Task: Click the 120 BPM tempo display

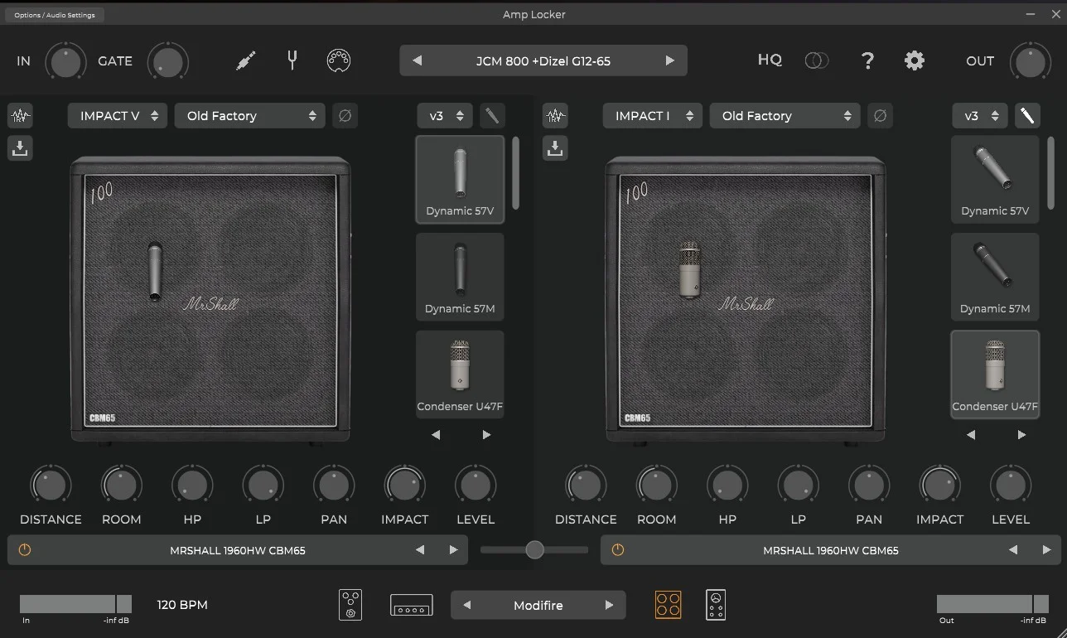Action: 182,605
